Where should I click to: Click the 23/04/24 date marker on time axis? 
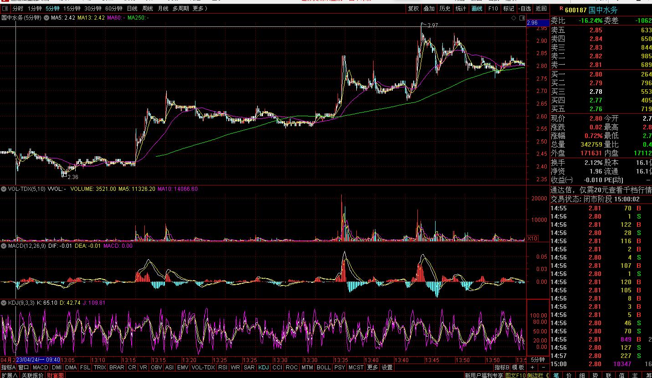coord(38,360)
